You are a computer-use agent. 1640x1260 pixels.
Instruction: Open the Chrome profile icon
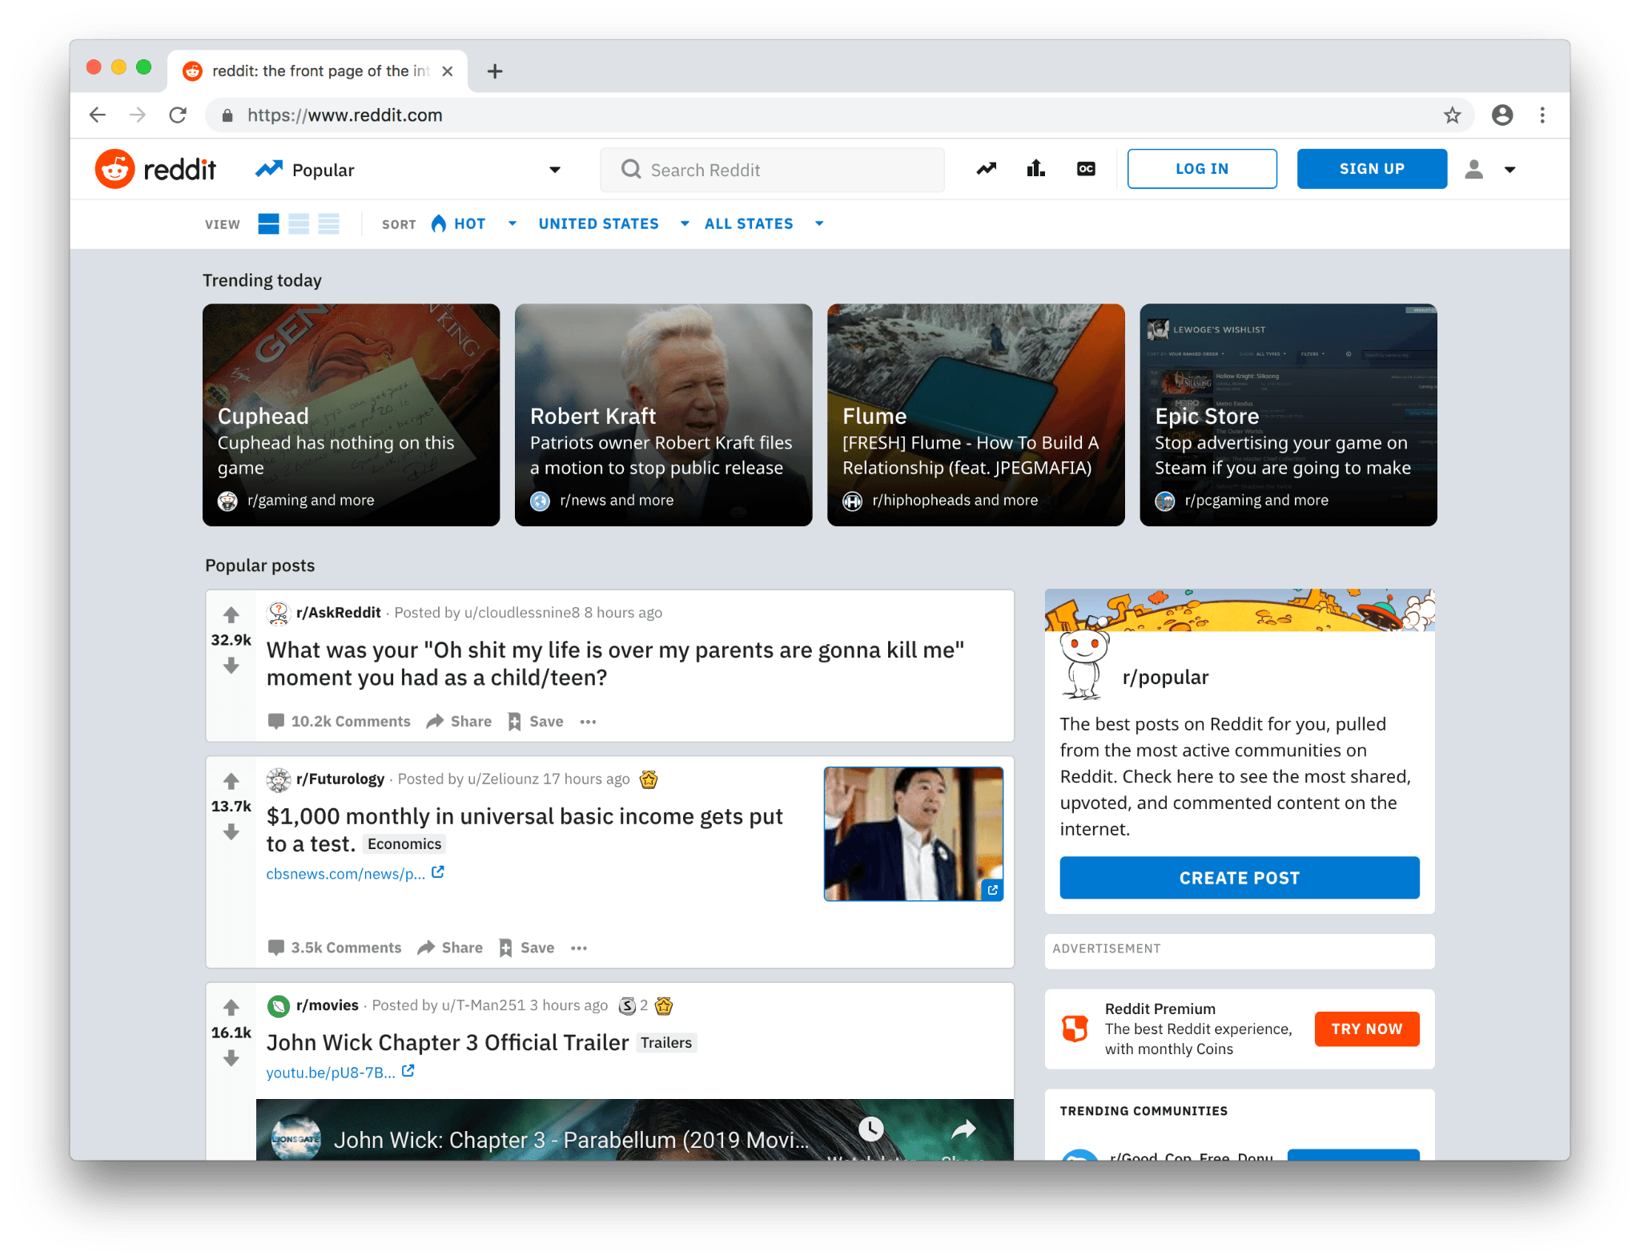pyautogui.click(x=1502, y=115)
